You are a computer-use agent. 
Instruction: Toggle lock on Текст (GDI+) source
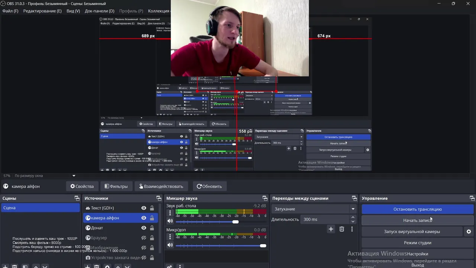pos(152,208)
